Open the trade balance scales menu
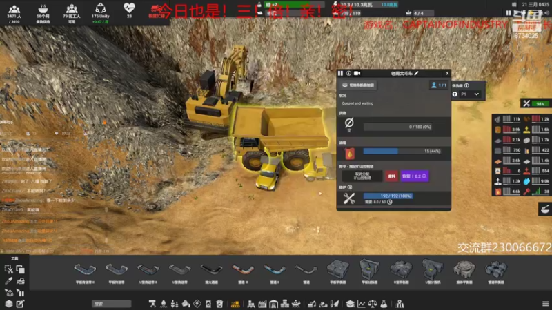Image resolution: width=552 pixels, height=310 pixels. [x=373, y=304]
